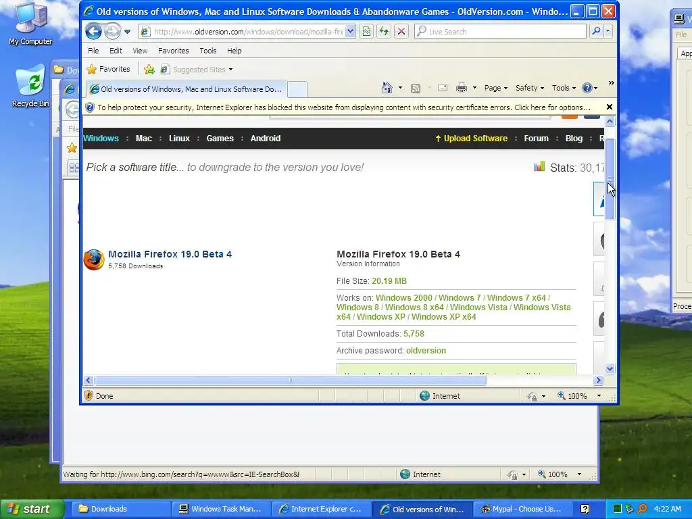Image resolution: width=692 pixels, height=519 pixels.
Task: Click the Upload Software link
Action: [471, 138]
